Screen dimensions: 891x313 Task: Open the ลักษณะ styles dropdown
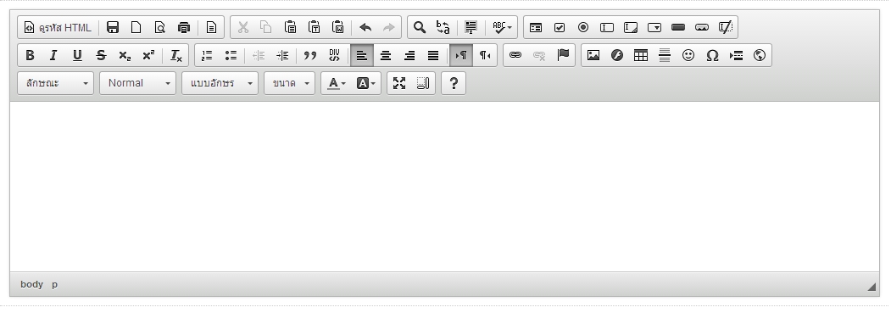click(56, 83)
